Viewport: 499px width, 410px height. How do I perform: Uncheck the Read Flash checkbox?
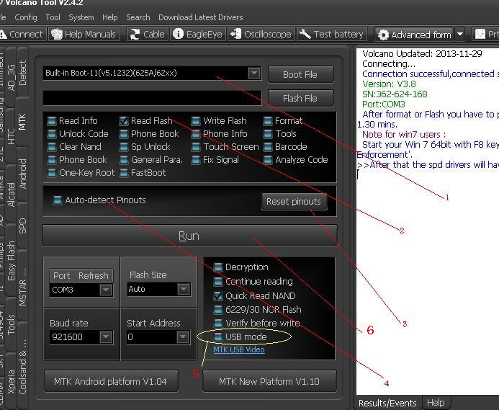(123, 121)
